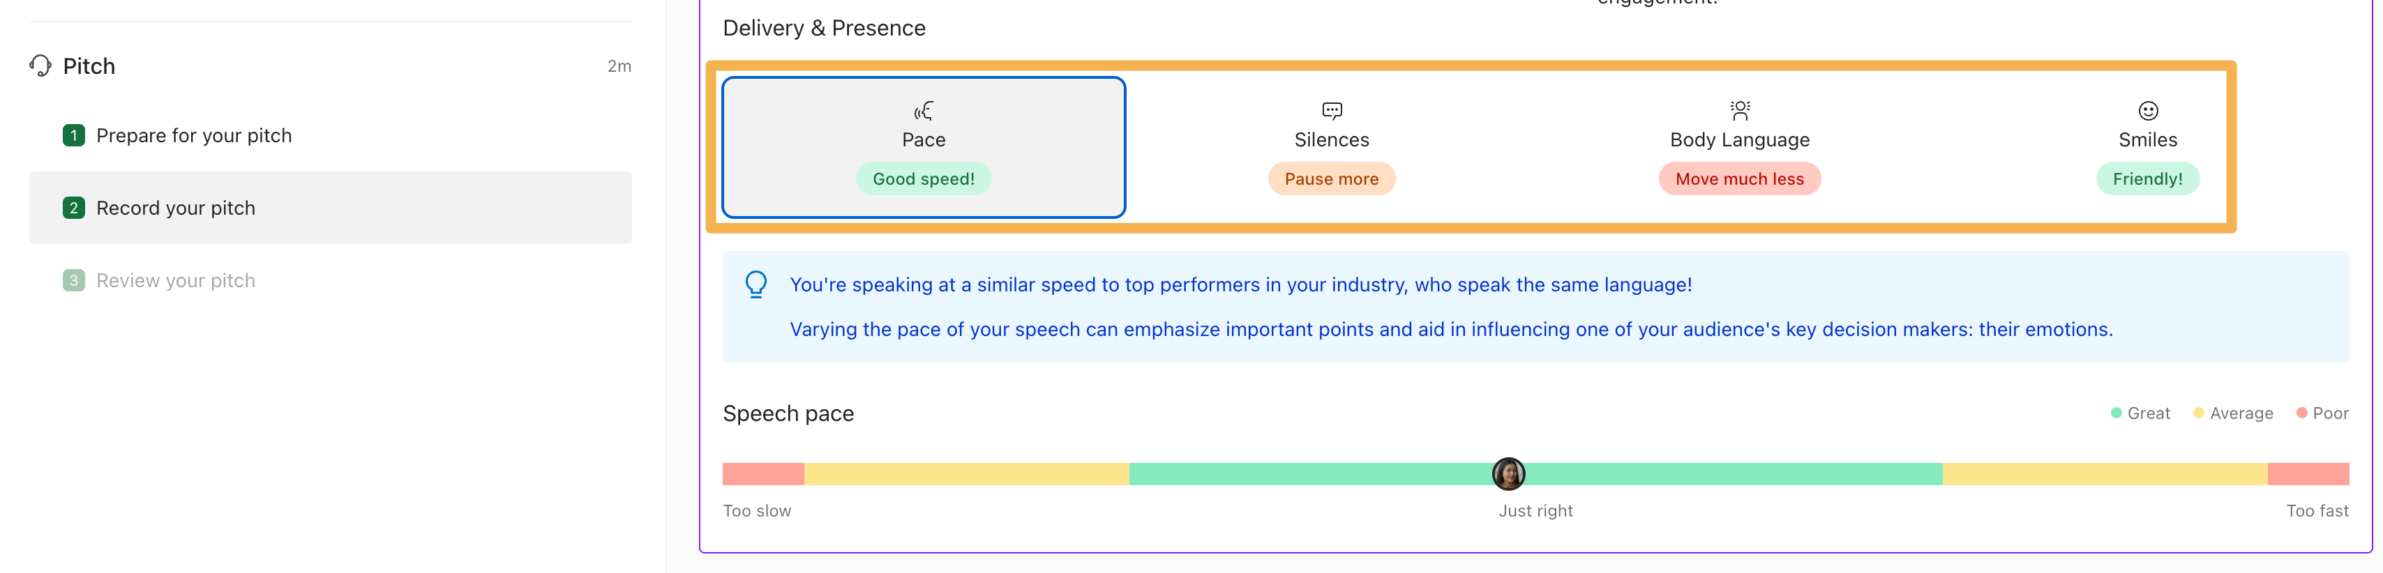
Task: Select the Pace tab card
Action: [x=923, y=147]
